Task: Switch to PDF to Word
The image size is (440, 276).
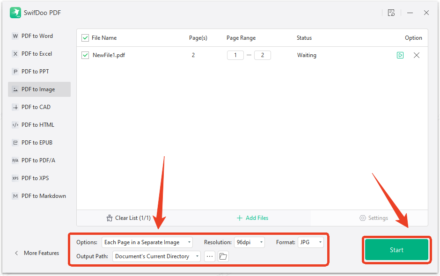Action: tap(39, 36)
